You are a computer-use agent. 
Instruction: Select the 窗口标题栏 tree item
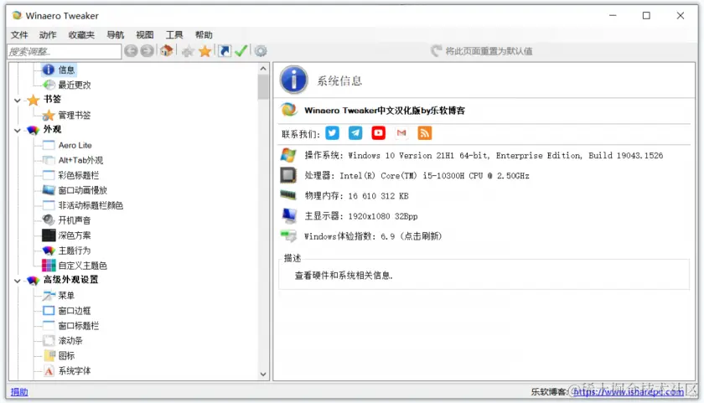click(79, 325)
